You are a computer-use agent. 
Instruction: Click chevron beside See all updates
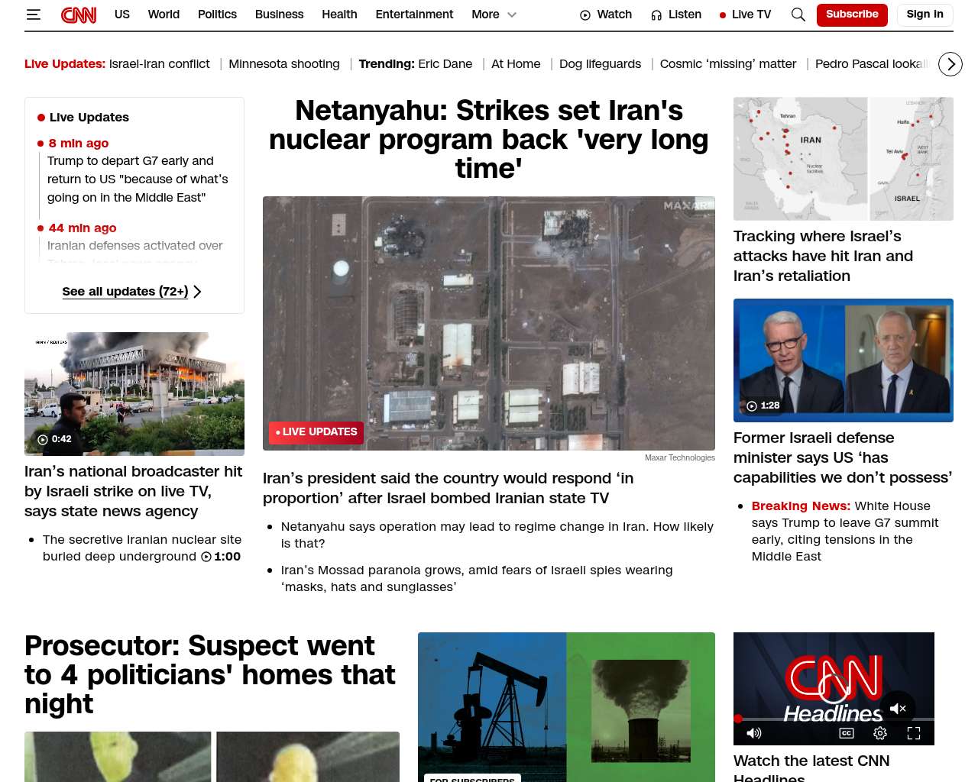(x=197, y=292)
